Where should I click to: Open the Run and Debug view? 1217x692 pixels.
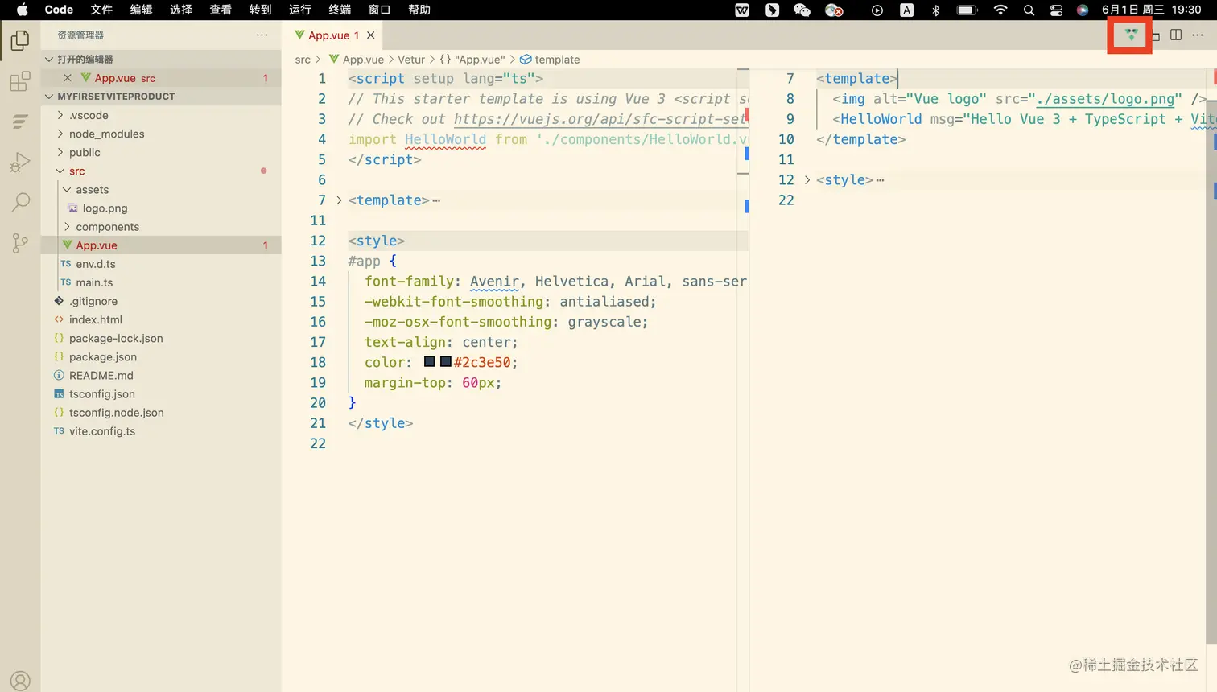coord(20,162)
